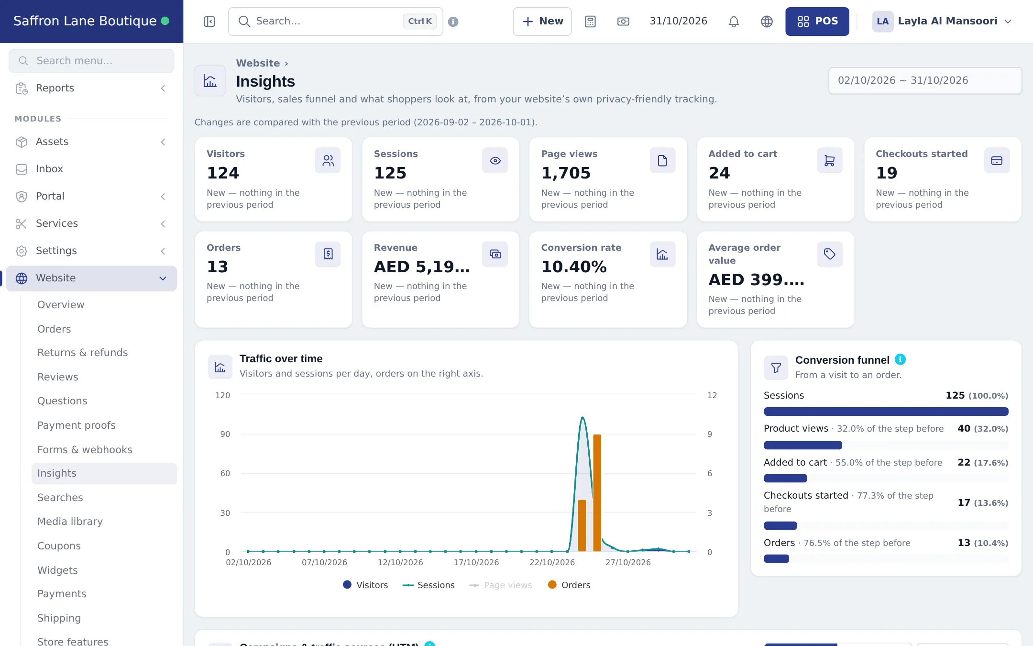The width and height of the screenshot is (1033, 646).
Task: Expand the Assets menu chevron
Action: (x=163, y=142)
